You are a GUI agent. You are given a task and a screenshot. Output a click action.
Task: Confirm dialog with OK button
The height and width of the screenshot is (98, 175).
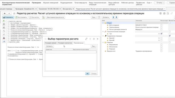point(87,73)
